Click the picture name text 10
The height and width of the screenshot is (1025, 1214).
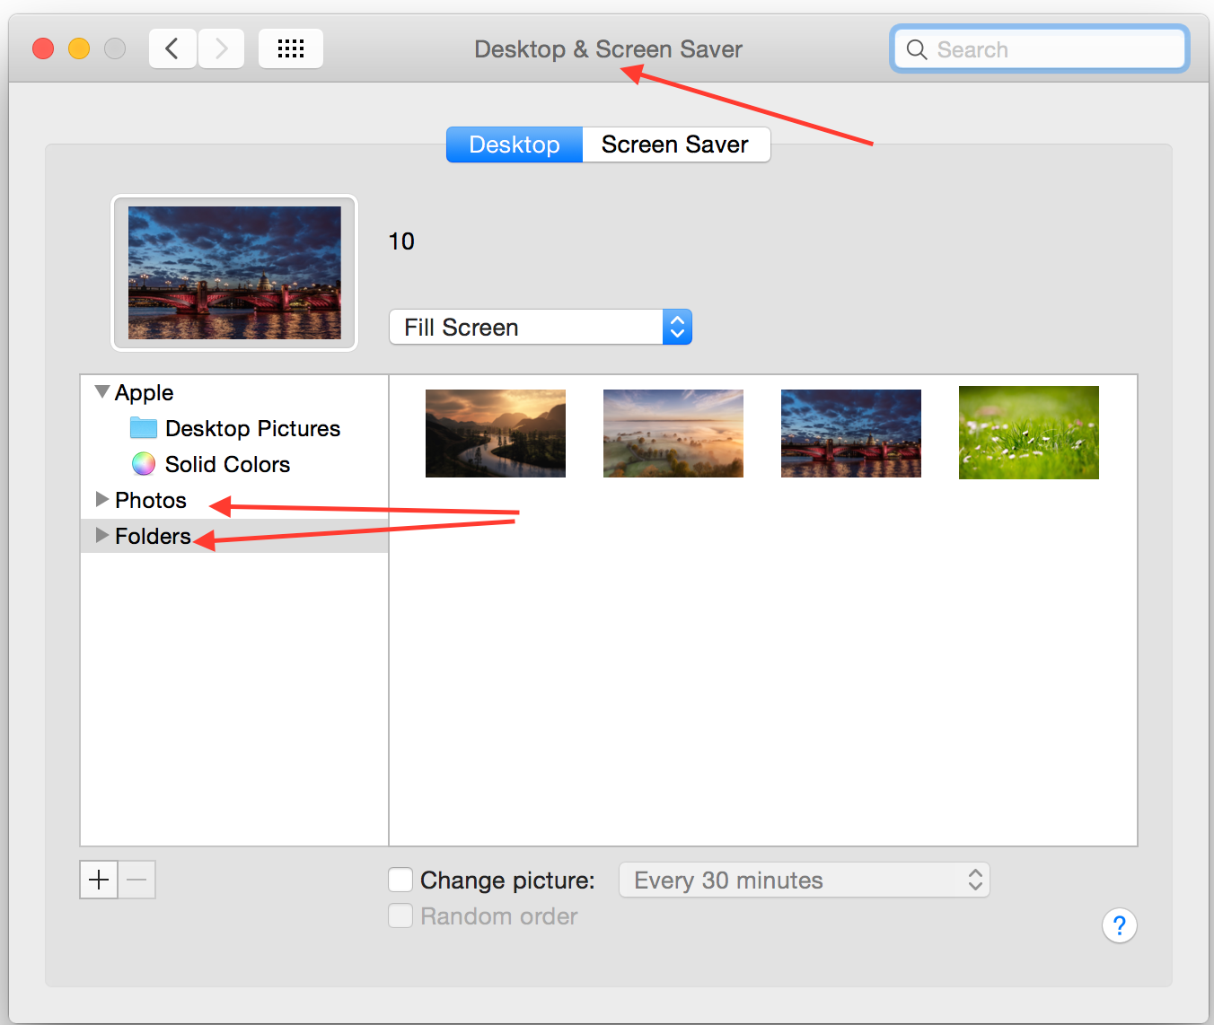[401, 241]
